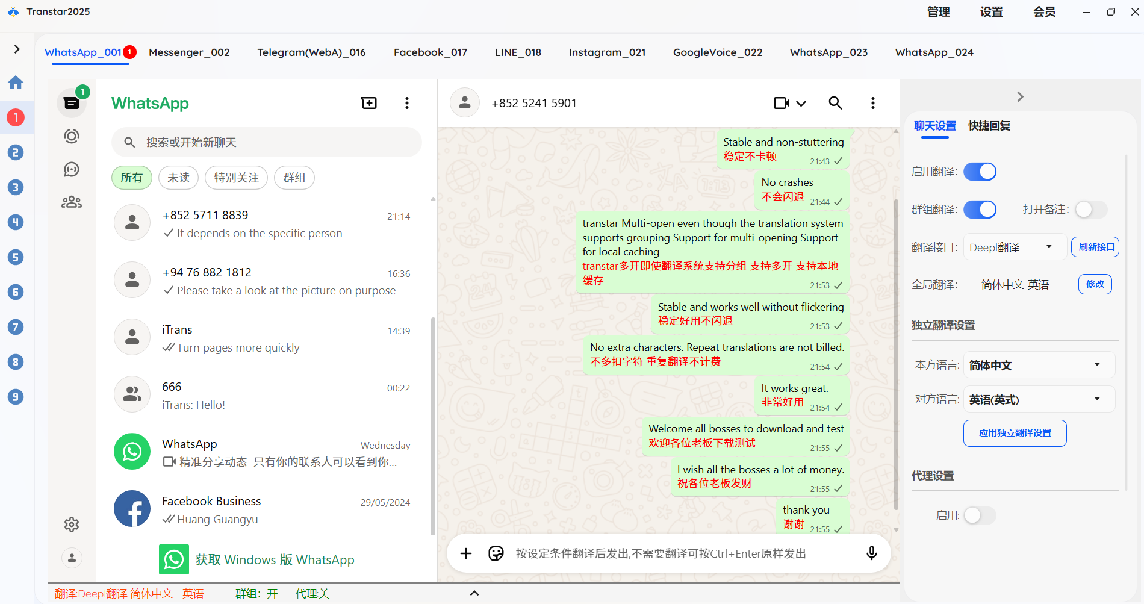Search within the current chat
1144x604 pixels.
pyautogui.click(x=835, y=103)
